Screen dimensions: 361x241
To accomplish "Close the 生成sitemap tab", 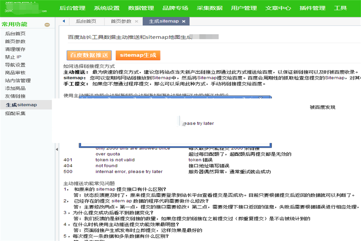I will pyautogui.click(x=183, y=21).
